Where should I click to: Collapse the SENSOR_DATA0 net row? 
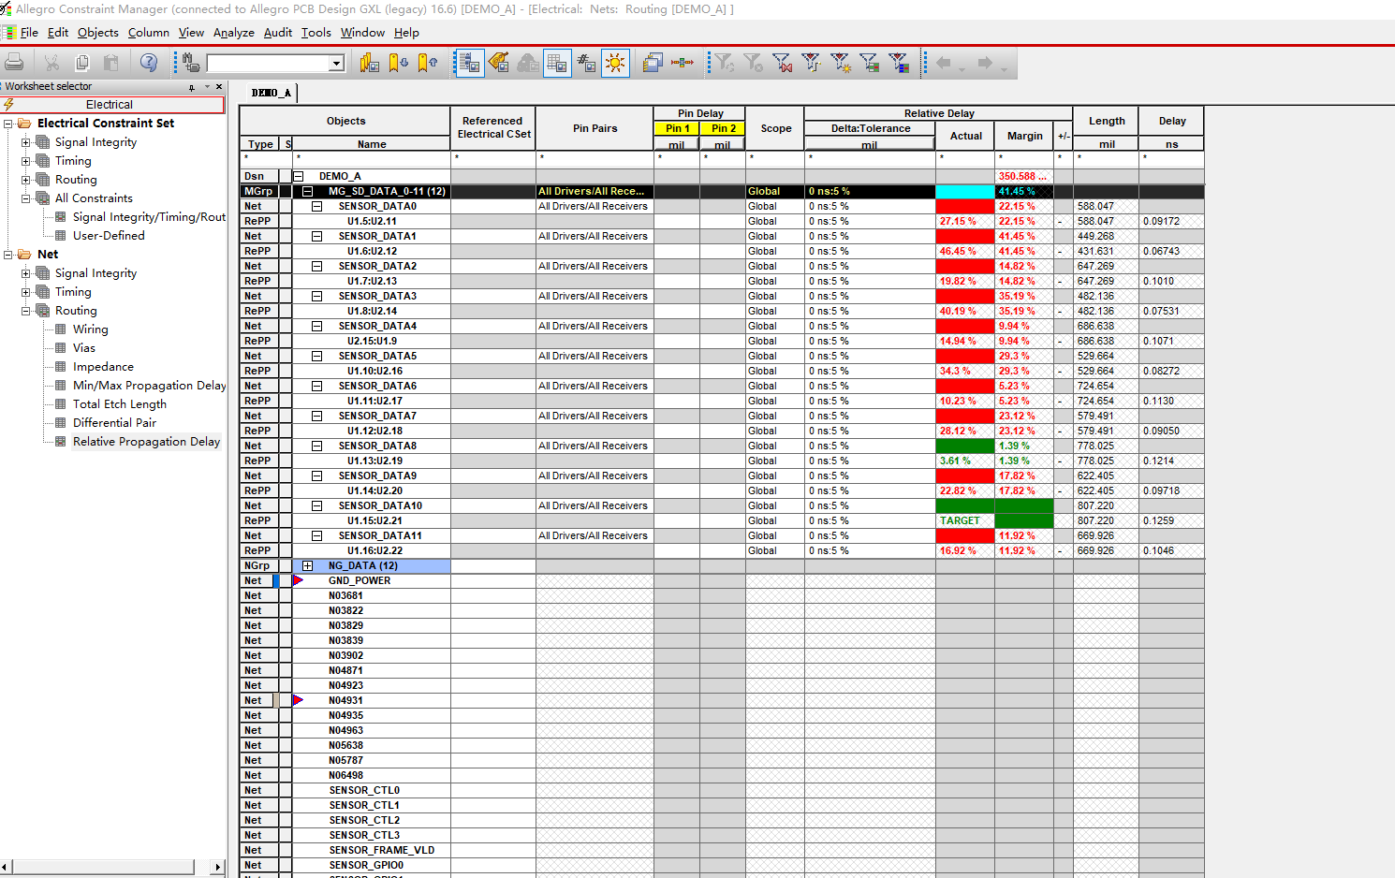point(316,206)
